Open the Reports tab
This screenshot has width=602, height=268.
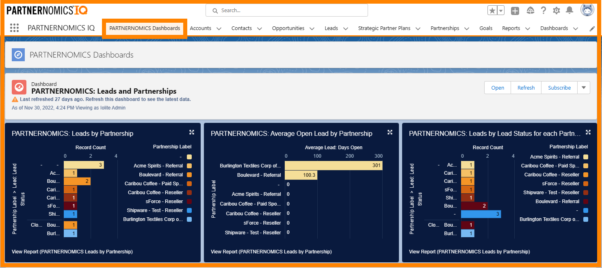pyautogui.click(x=511, y=28)
